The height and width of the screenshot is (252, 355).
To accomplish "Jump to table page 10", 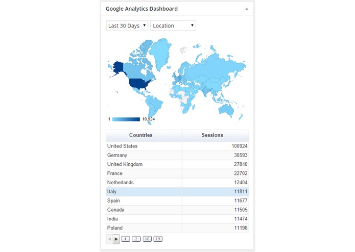I will coord(147,239).
